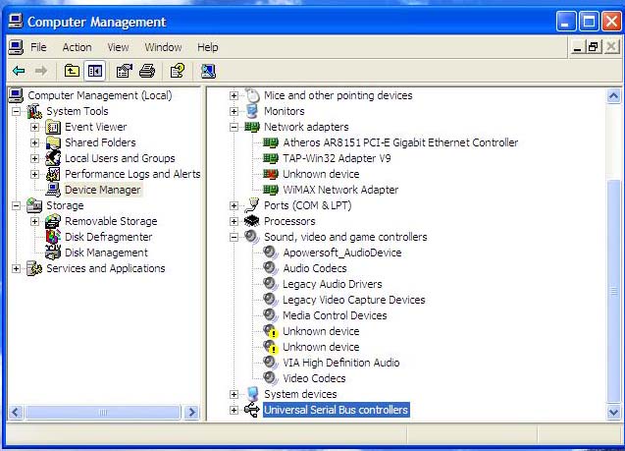Expand the Event Viewer node
Image resolution: width=625 pixels, height=451 pixels.
[34, 127]
